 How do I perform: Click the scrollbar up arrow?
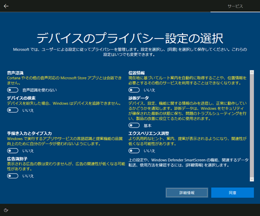coord(252,72)
